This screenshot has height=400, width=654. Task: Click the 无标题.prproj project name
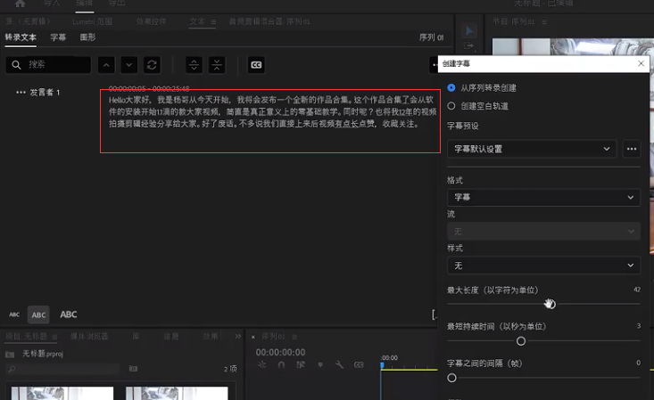(43, 354)
